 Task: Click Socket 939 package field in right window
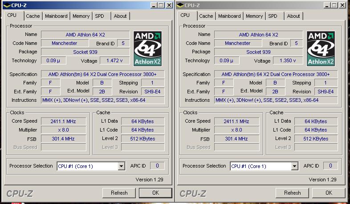pos(258,52)
